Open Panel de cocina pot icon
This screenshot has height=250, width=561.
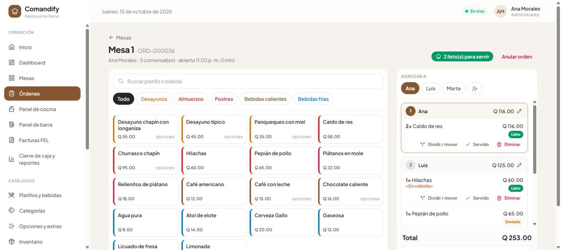click(11, 109)
